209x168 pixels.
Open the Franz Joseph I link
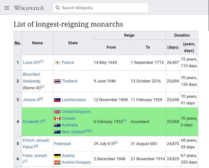click(35, 159)
